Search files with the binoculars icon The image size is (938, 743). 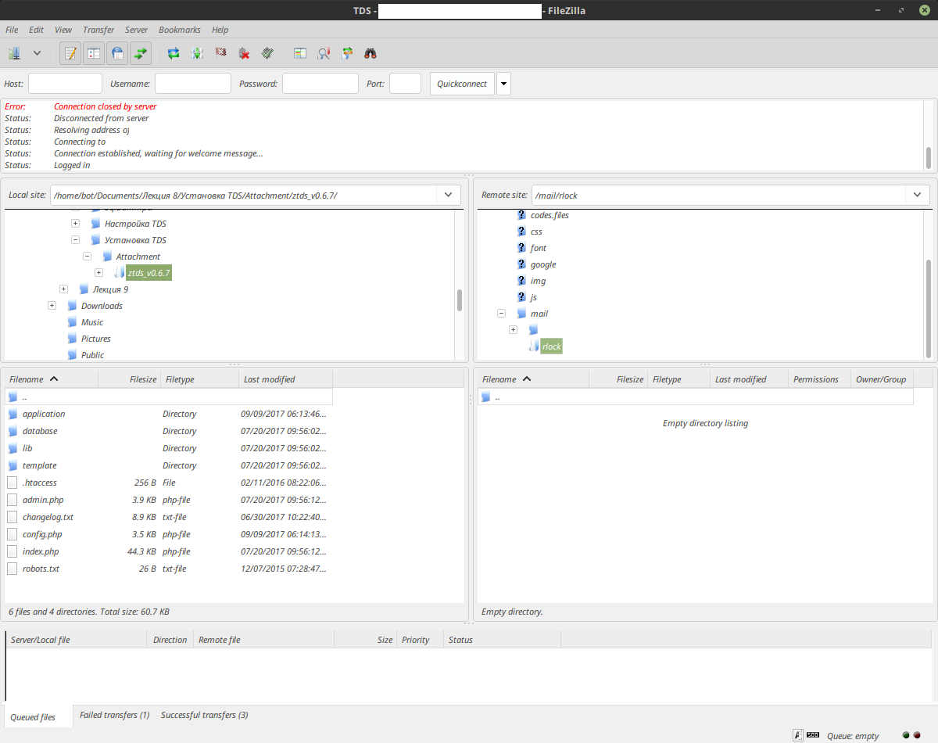pos(371,53)
